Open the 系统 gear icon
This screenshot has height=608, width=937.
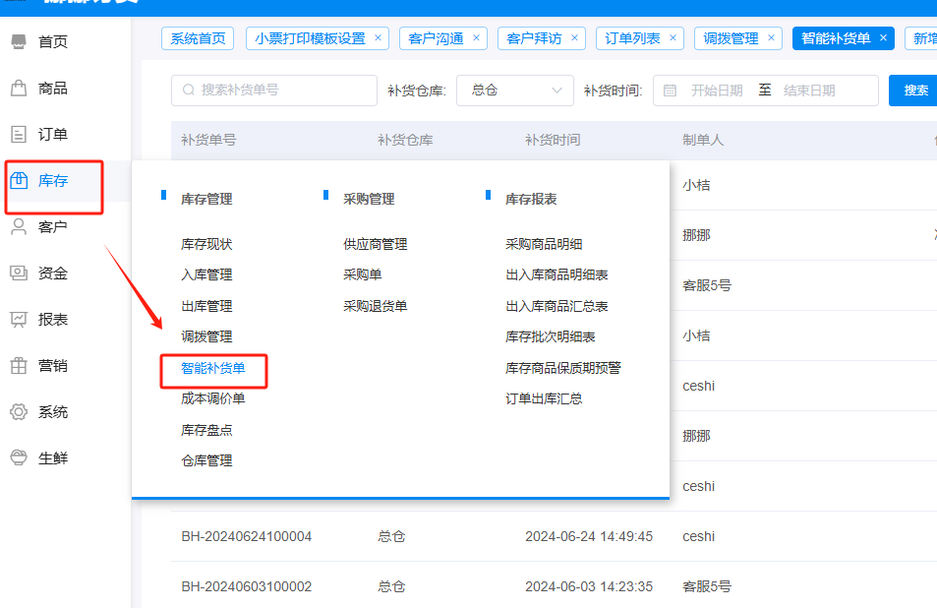pyautogui.click(x=19, y=412)
